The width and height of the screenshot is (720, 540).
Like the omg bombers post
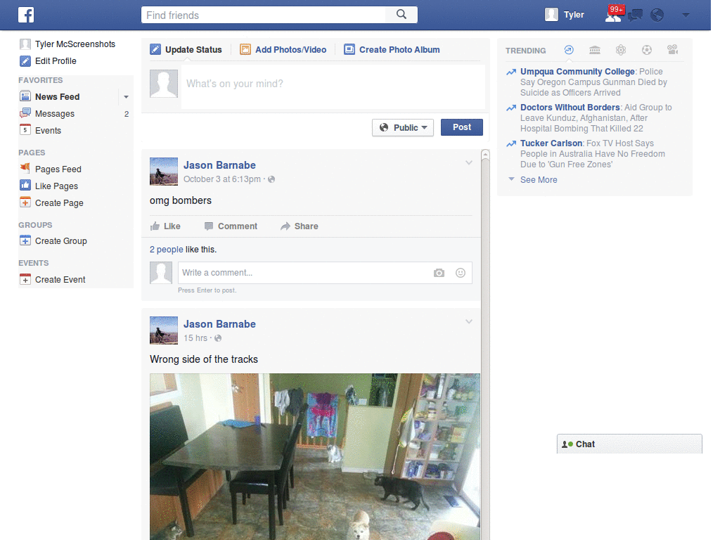(x=165, y=226)
